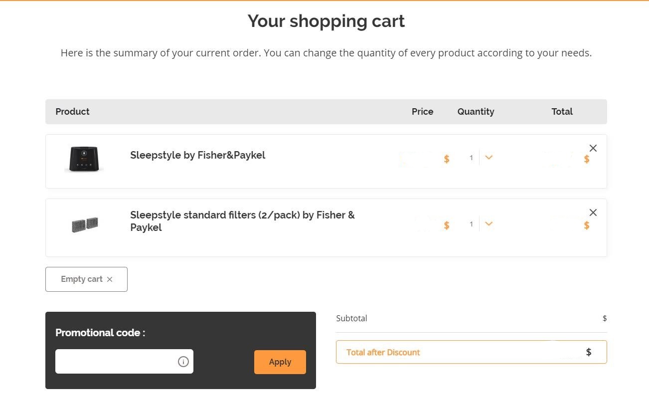The height and width of the screenshot is (416, 649).
Task: Click the Total after Discount box
Action: coord(472,352)
